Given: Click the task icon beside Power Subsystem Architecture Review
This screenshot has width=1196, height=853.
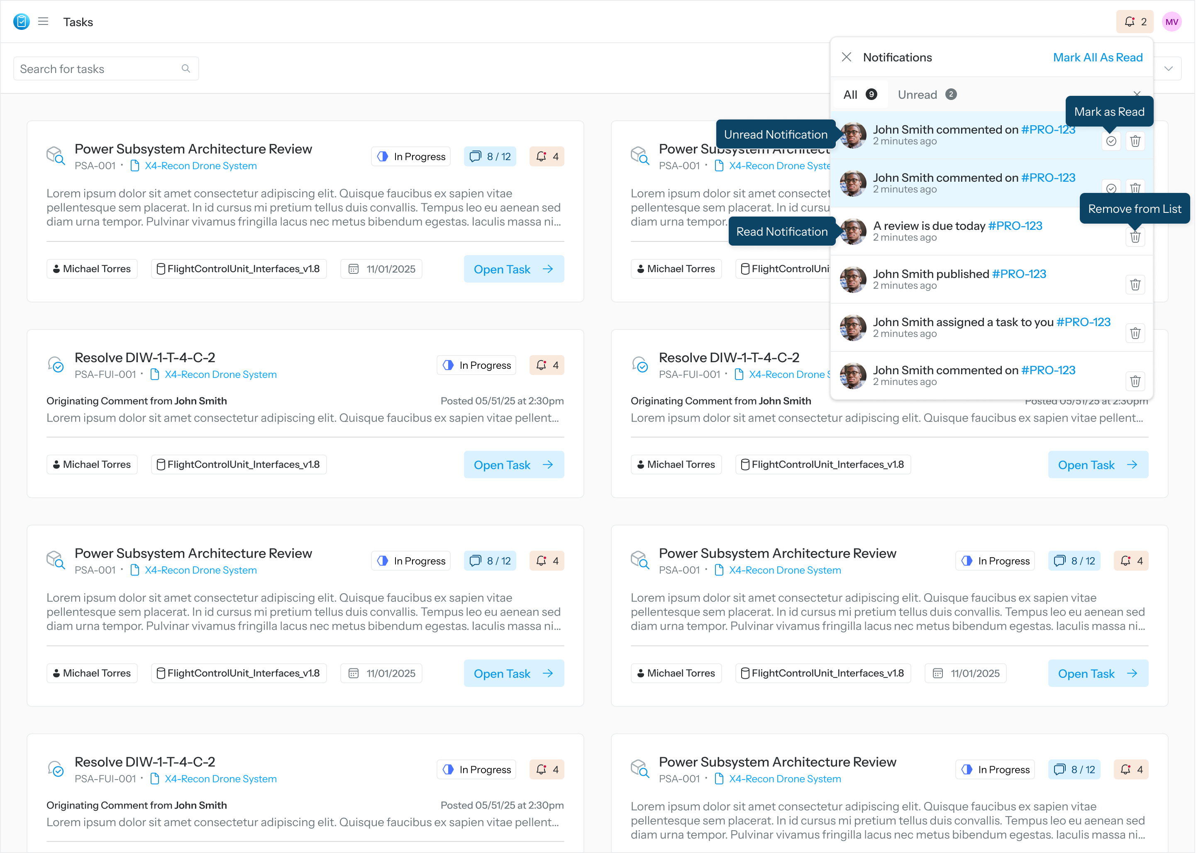Looking at the screenshot, I should (x=56, y=156).
